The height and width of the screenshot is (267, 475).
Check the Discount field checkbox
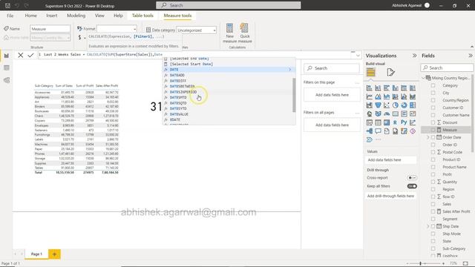pos(433,122)
